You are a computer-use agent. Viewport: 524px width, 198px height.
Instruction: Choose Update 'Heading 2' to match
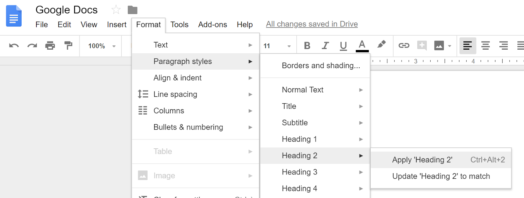pos(441,176)
